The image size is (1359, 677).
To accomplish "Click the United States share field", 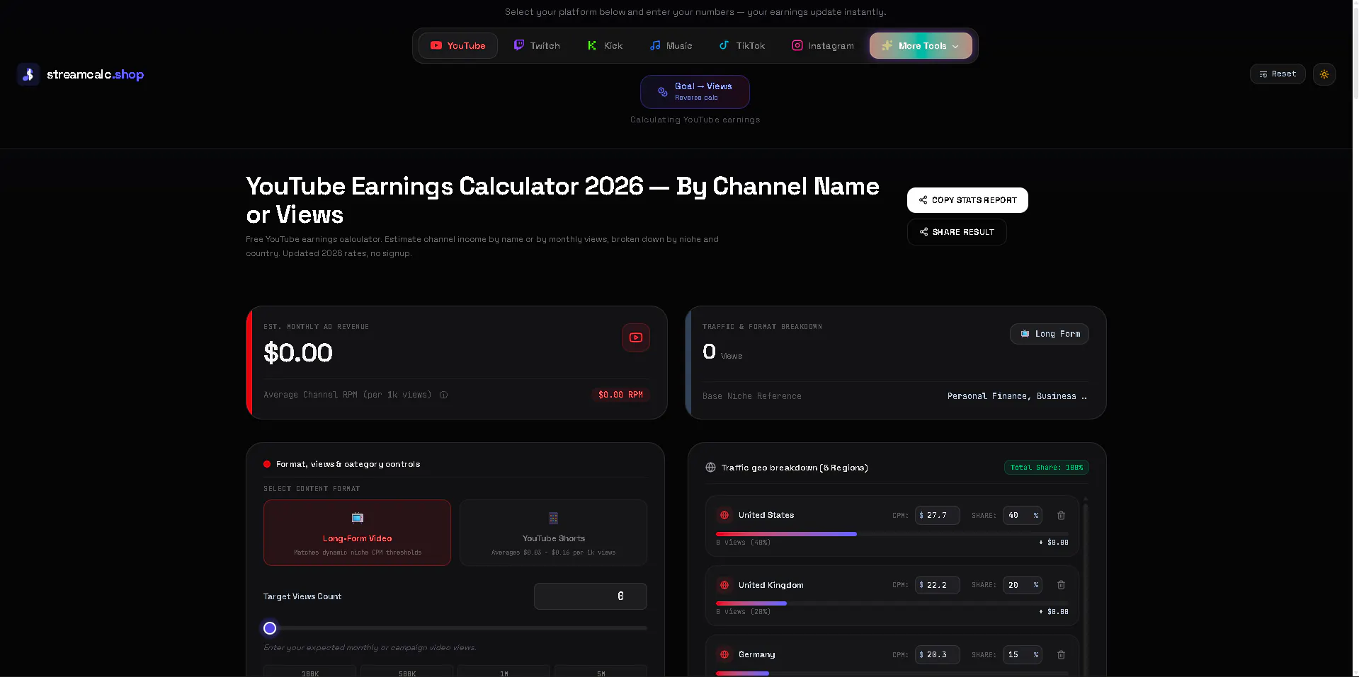I will pyautogui.click(x=1023, y=516).
